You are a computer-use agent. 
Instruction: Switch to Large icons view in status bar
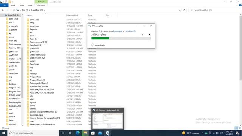click(240, 128)
